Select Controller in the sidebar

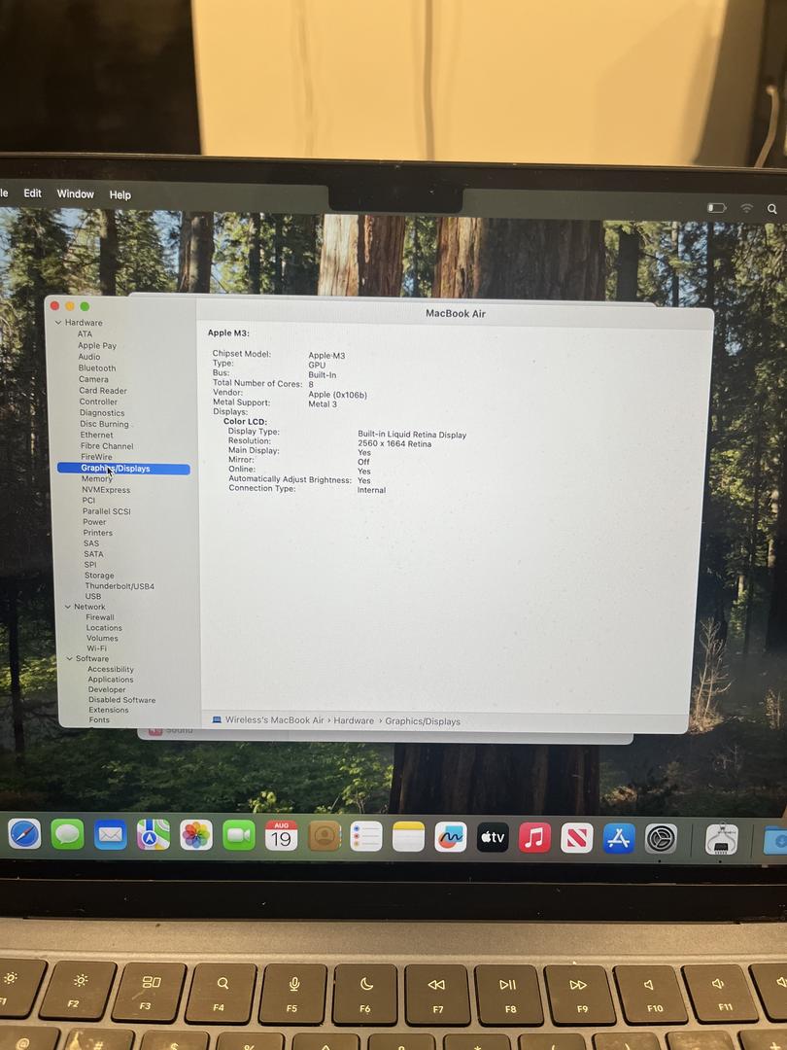tap(98, 402)
